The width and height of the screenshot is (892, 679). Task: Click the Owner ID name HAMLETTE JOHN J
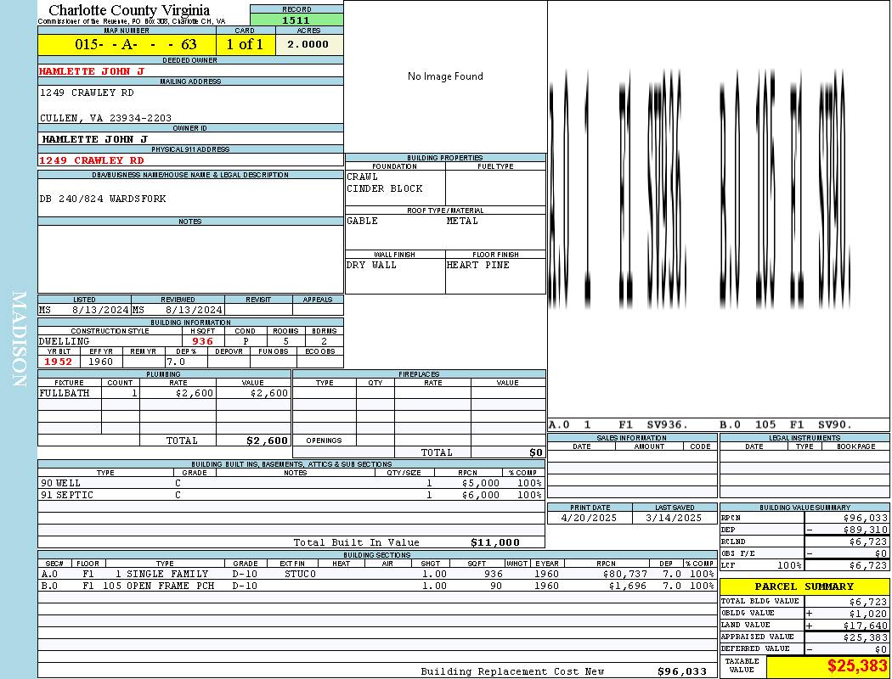(95, 138)
